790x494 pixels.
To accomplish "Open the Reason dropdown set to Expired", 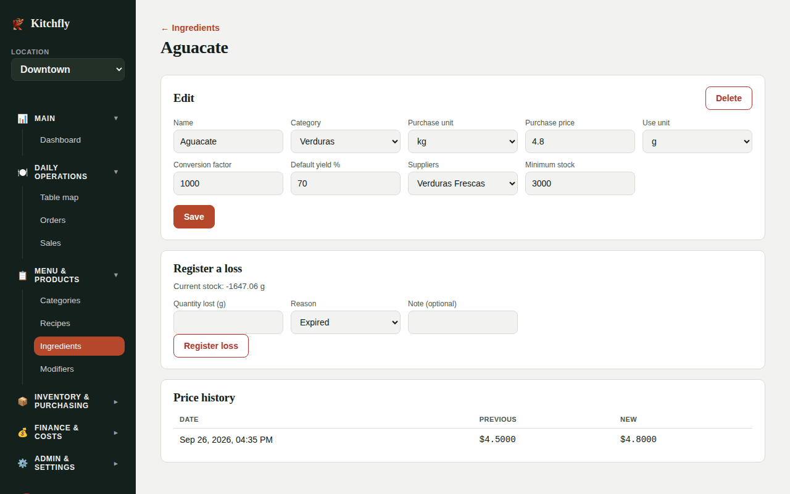I will tap(346, 322).
